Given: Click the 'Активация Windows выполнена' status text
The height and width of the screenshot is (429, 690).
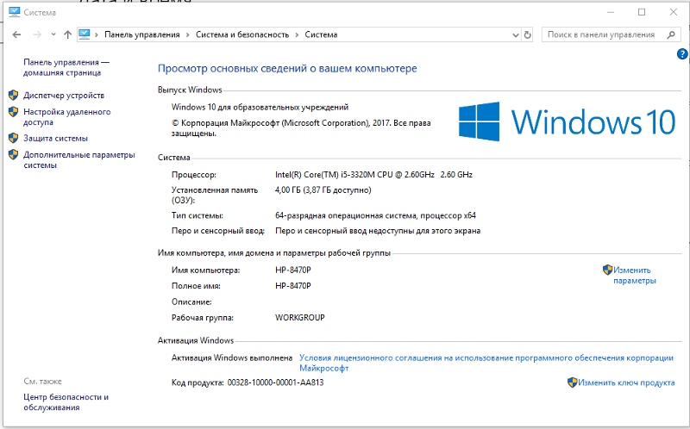Looking at the screenshot, I should 232,357.
